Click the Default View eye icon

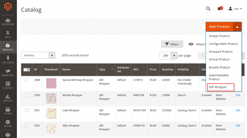[x=191, y=44]
